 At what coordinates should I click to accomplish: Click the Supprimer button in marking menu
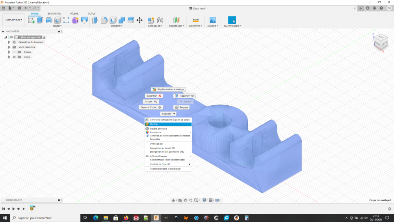(x=153, y=96)
